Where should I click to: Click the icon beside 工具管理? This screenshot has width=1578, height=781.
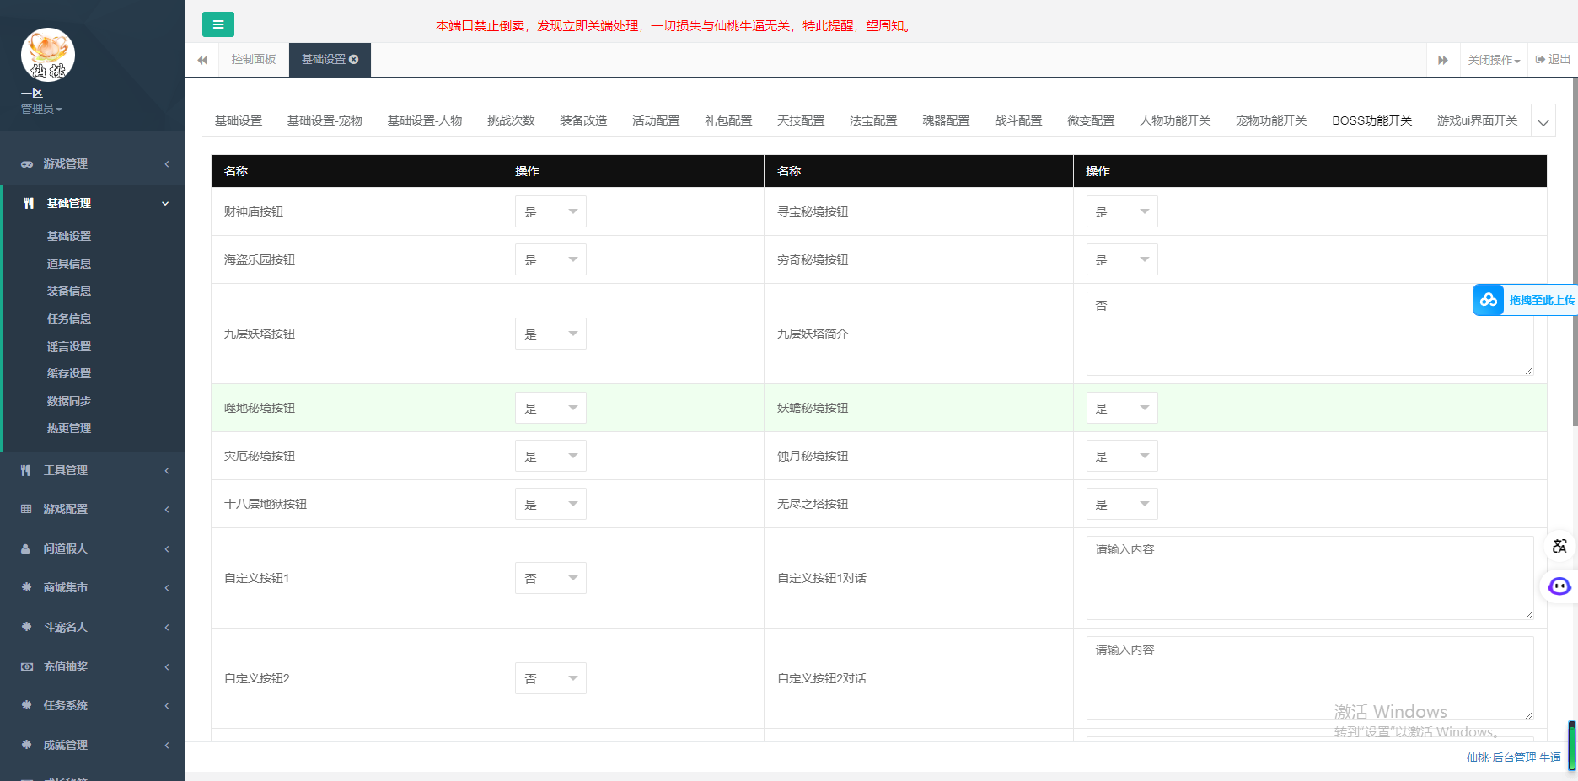26,470
